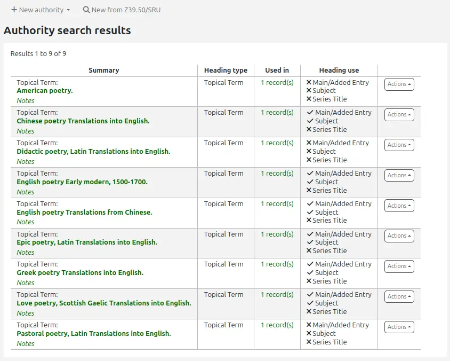
Task: View 1 record(s) using English poetry Early modern
Action: [277, 174]
